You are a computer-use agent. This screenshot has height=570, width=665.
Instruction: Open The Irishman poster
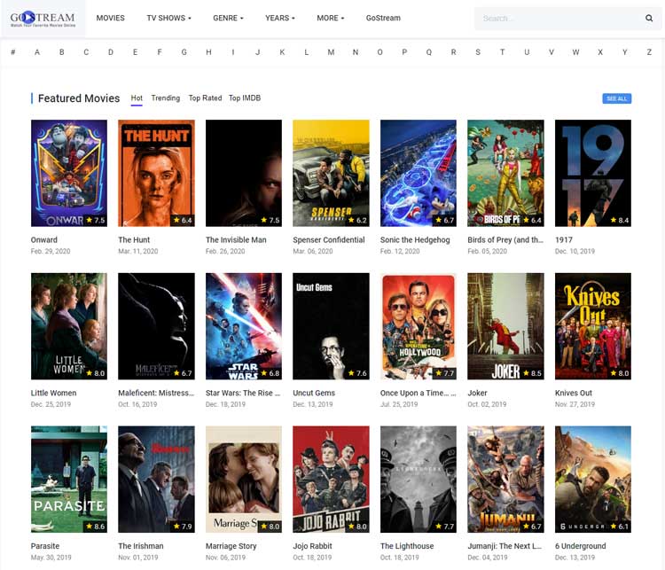point(156,480)
